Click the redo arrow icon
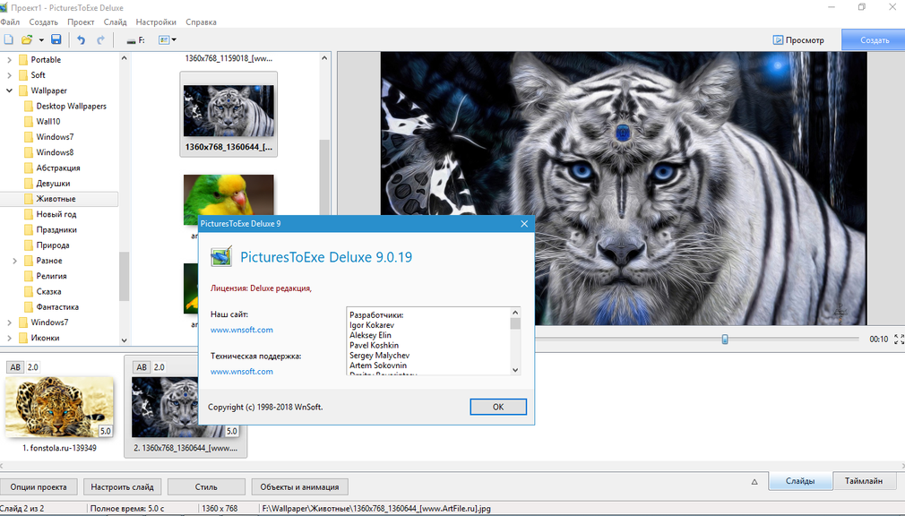Image resolution: width=905 pixels, height=516 pixels. (100, 39)
